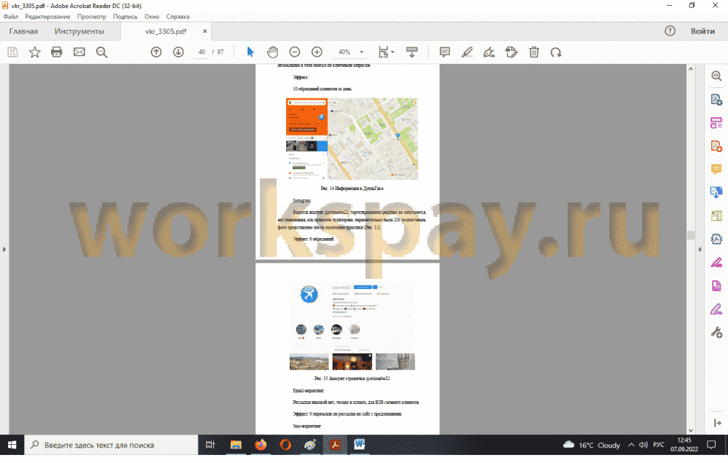Open the More Tools wrench icon

[x=716, y=332]
